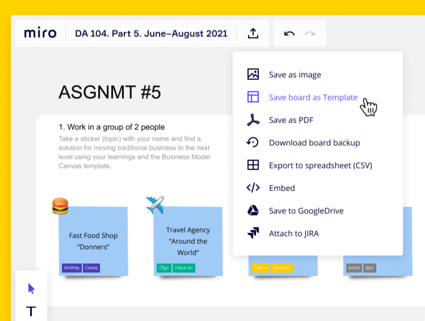Select the Travel Agency "Around the World" sticky note
This screenshot has height=321, width=425.
[x=188, y=242]
